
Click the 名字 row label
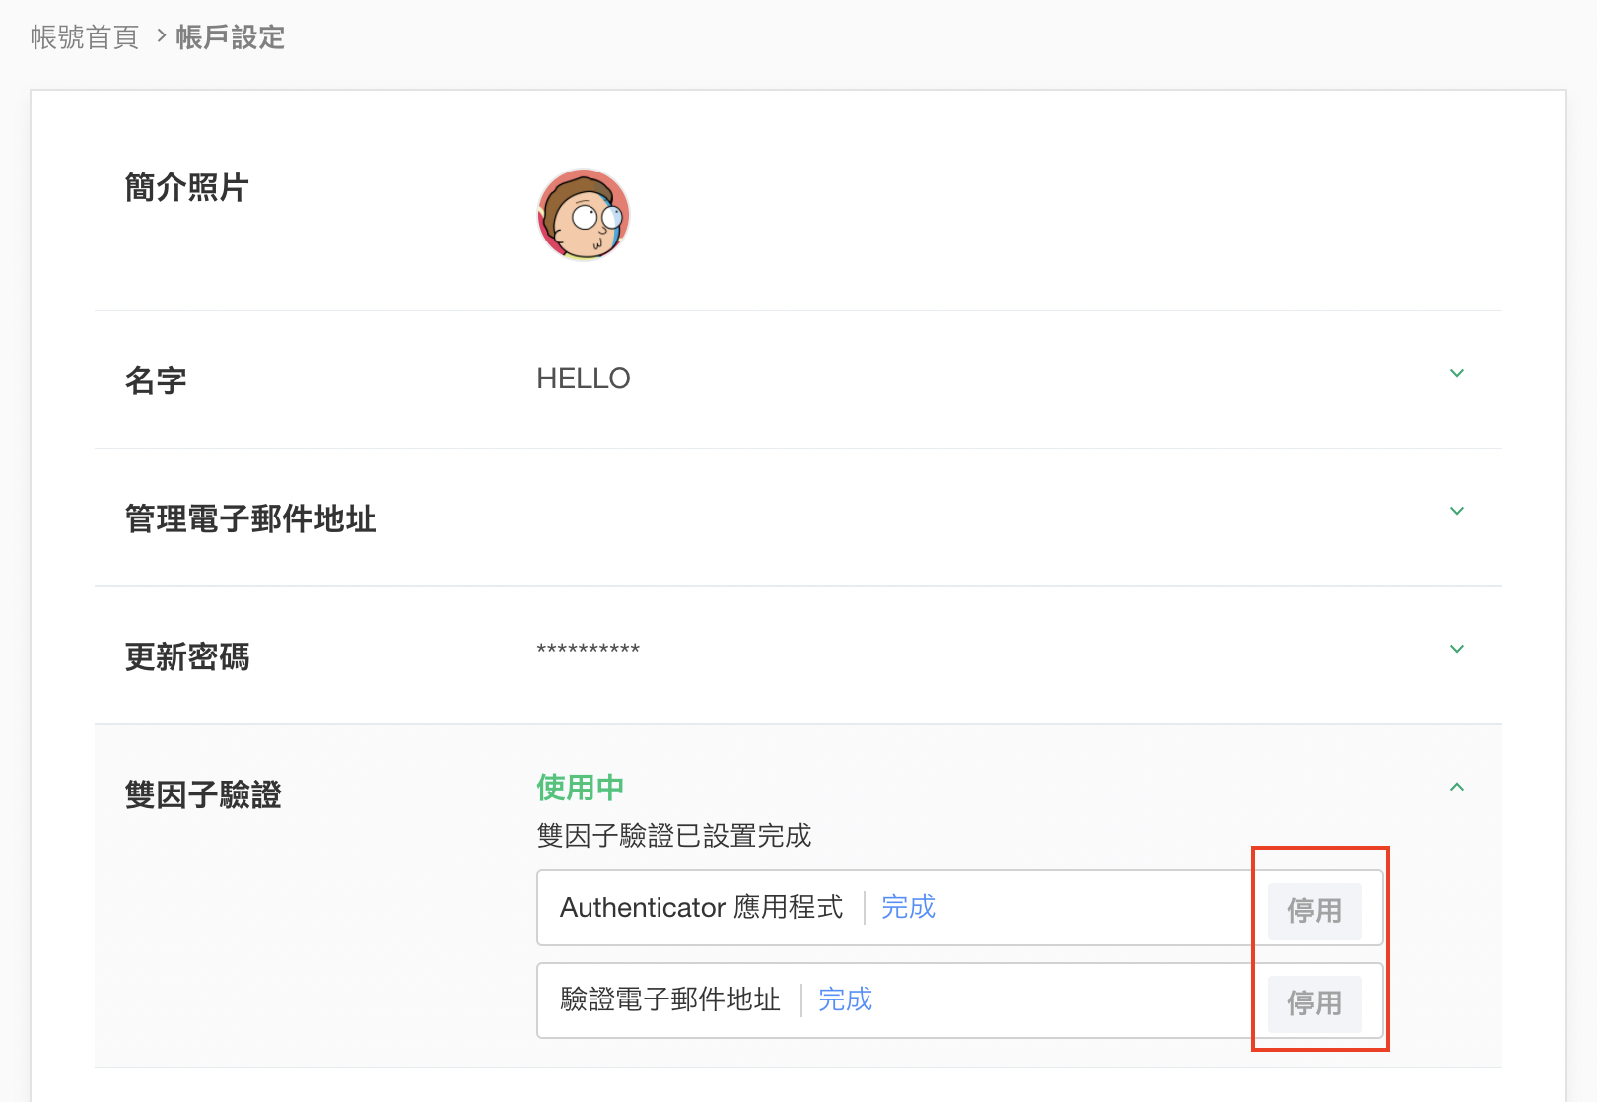click(x=156, y=380)
